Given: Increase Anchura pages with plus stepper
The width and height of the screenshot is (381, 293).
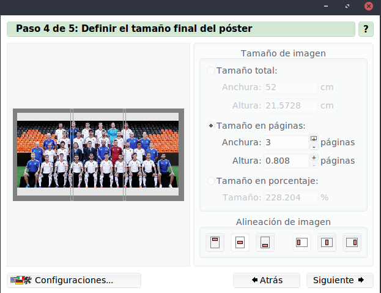Looking at the screenshot, I should (x=314, y=139).
